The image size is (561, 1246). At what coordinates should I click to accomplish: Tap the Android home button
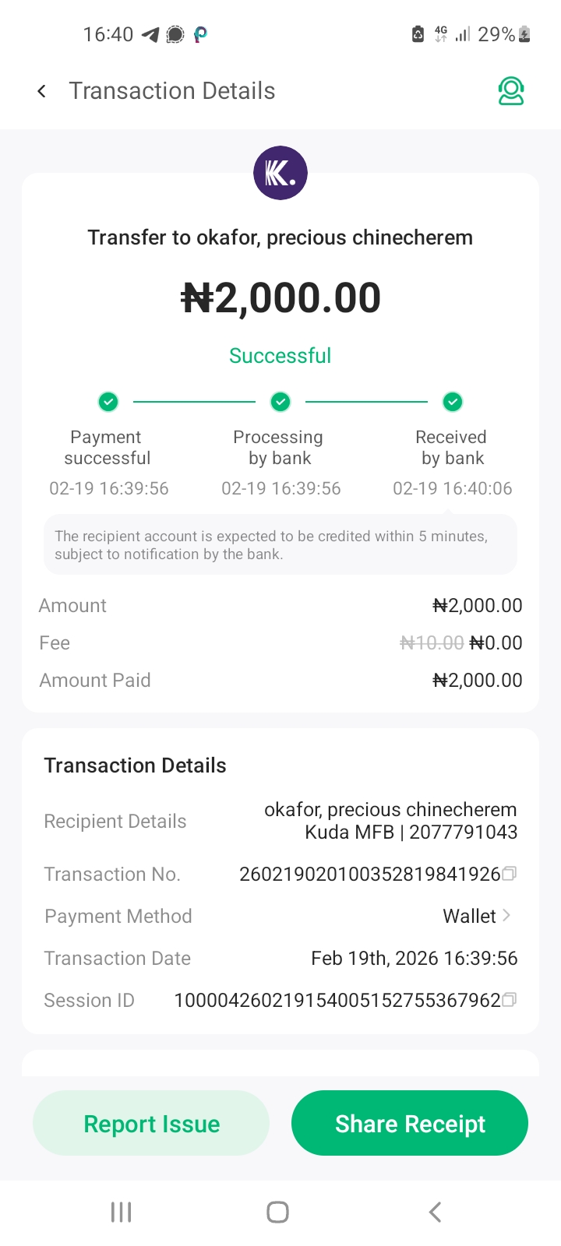click(277, 1212)
